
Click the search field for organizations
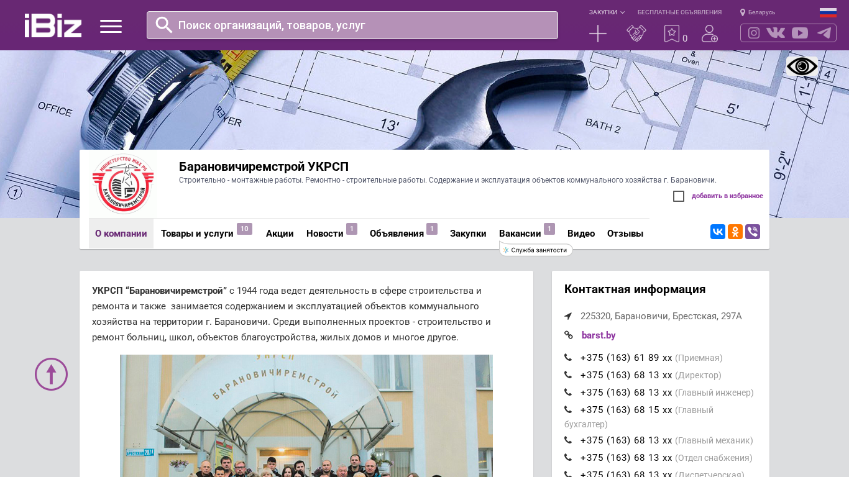pos(352,25)
